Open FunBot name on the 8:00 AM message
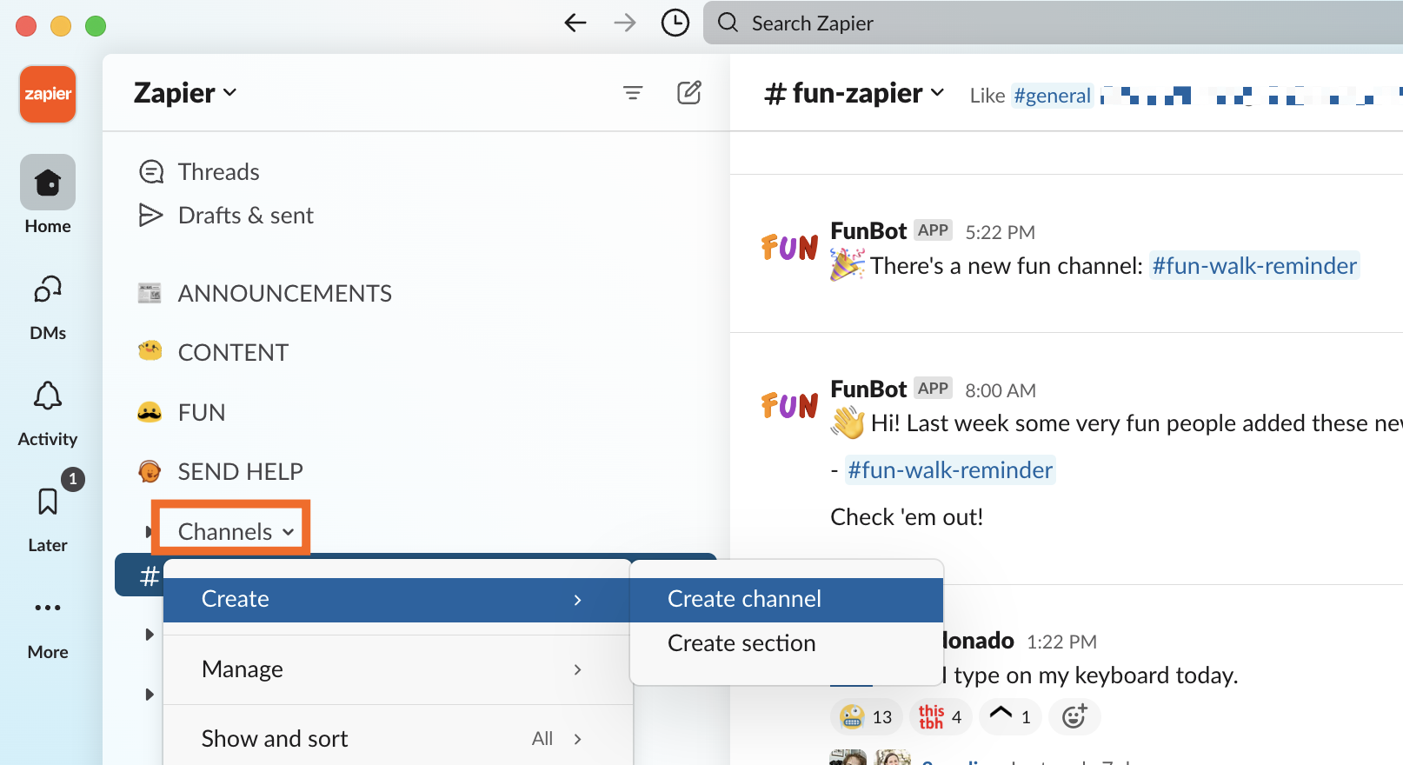The height and width of the screenshot is (765, 1403). (868, 389)
